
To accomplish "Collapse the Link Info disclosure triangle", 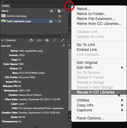I will coord(2,40).
